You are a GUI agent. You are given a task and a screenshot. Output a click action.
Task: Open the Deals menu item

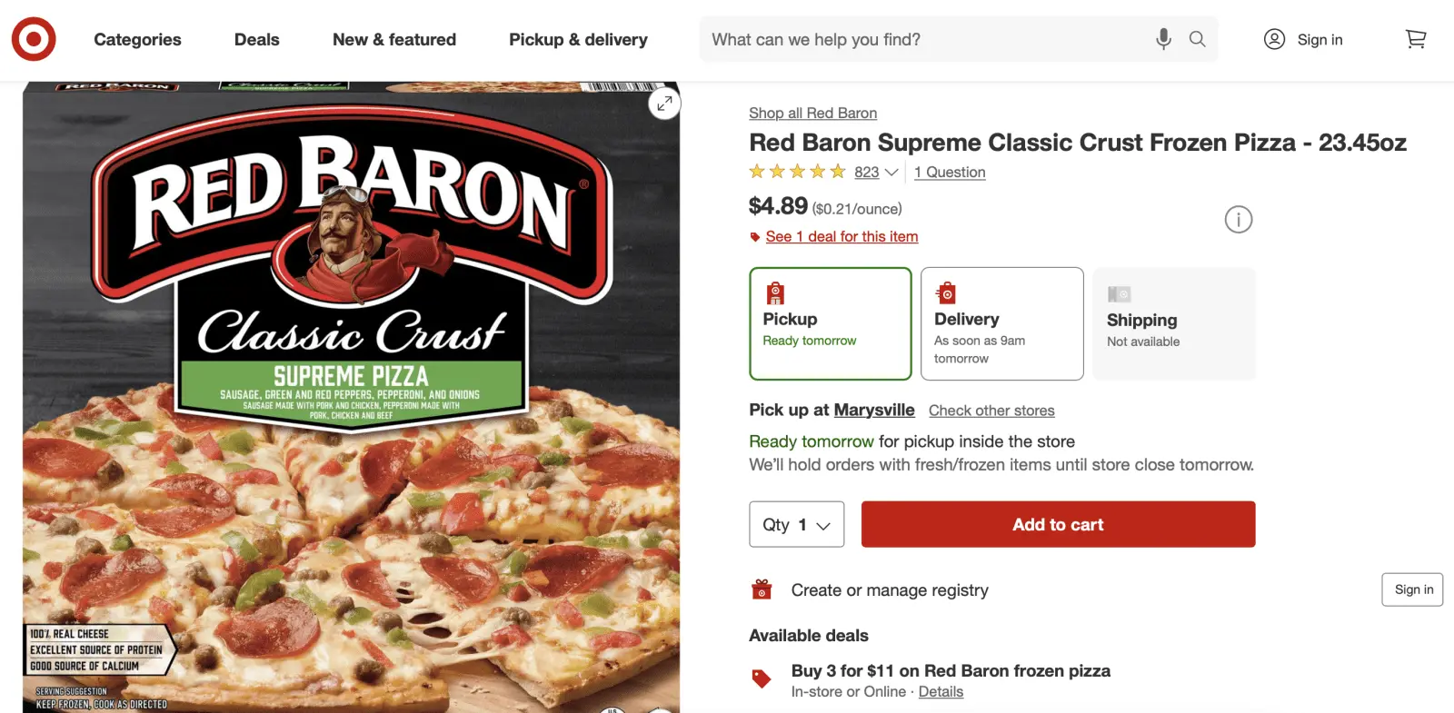(256, 40)
